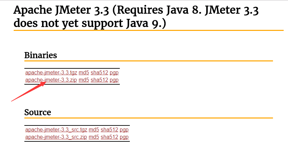Open md5 checksum for apache-jmeter-3.3_src.zip
The width and height of the screenshot is (288, 155).
tap(94, 137)
